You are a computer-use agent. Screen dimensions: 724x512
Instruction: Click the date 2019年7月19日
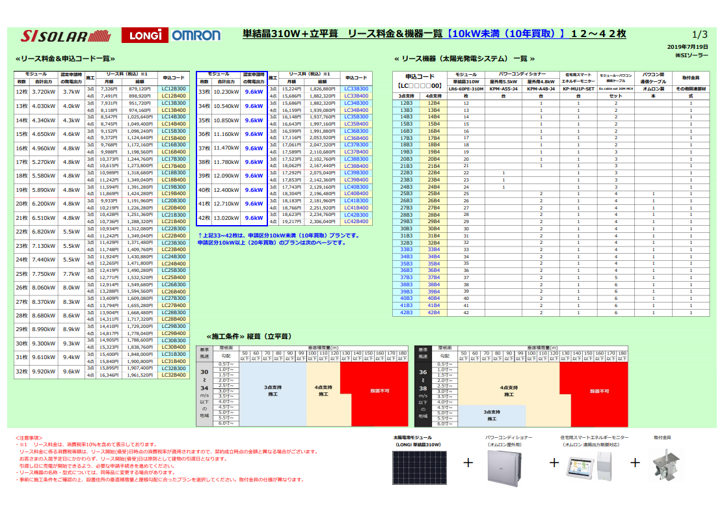(688, 47)
